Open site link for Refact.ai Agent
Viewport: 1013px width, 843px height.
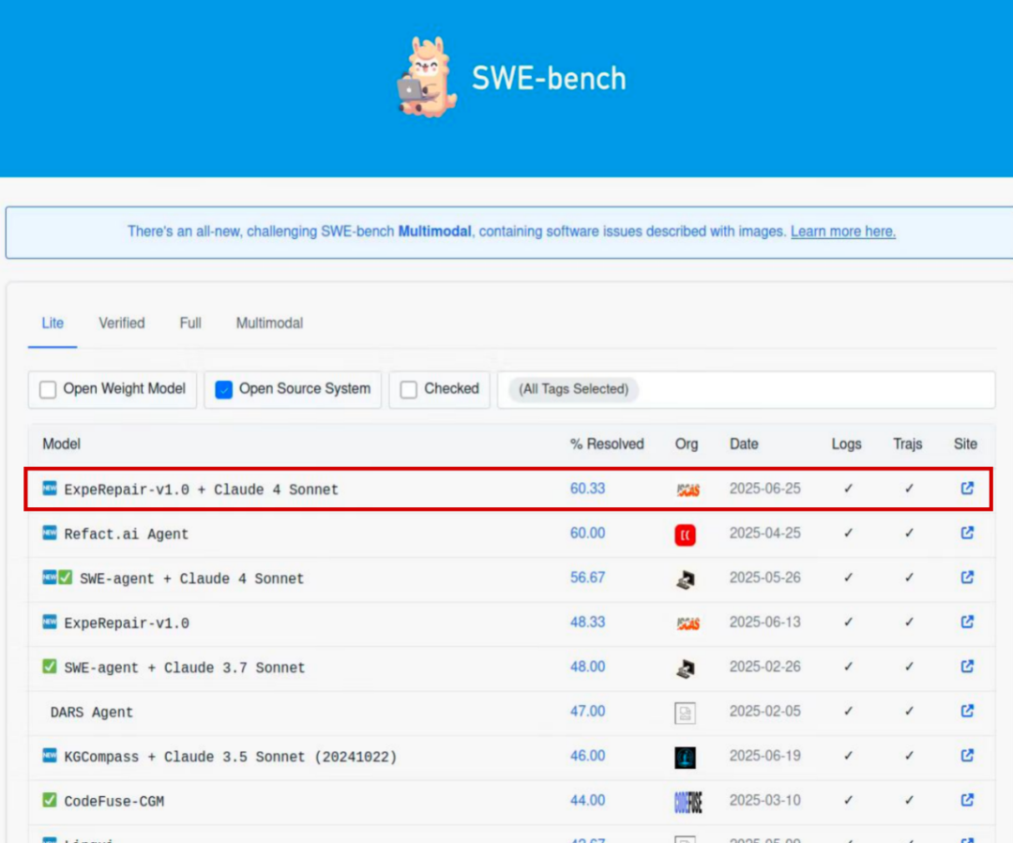click(966, 533)
